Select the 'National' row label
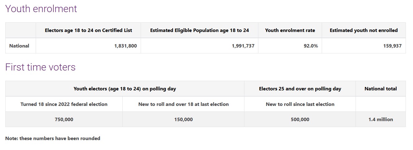The width and height of the screenshot is (413, 150). [19, 46]
